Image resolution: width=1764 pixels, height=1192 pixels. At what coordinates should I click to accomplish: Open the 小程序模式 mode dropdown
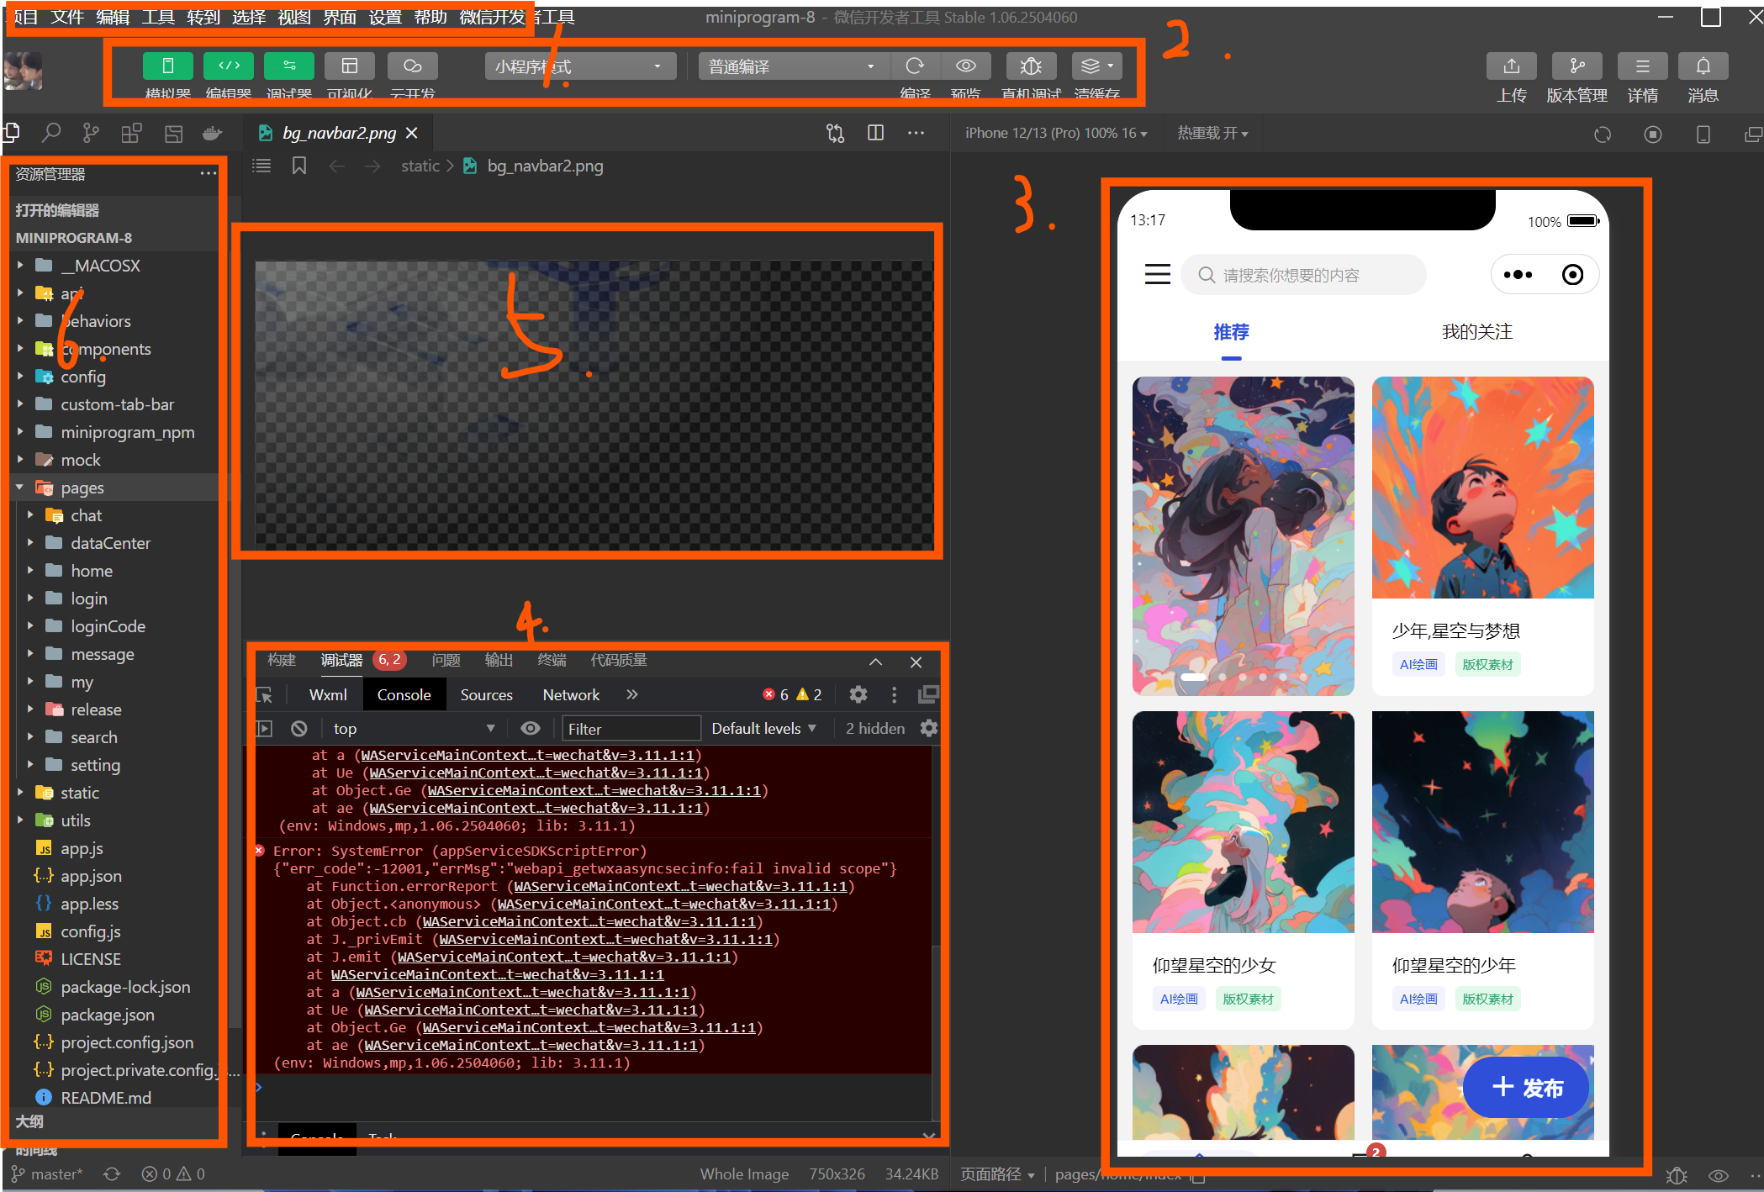(580, 66)
